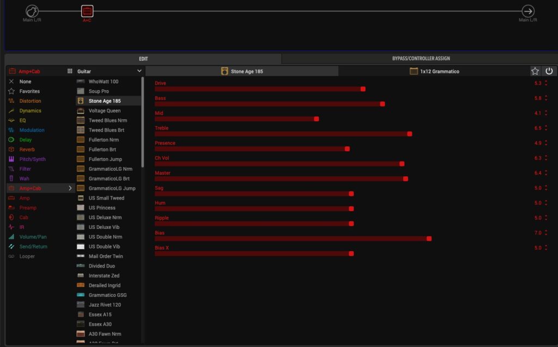558x347 pixels.
Task: Select the red A+C amp block
Action: 87,11
